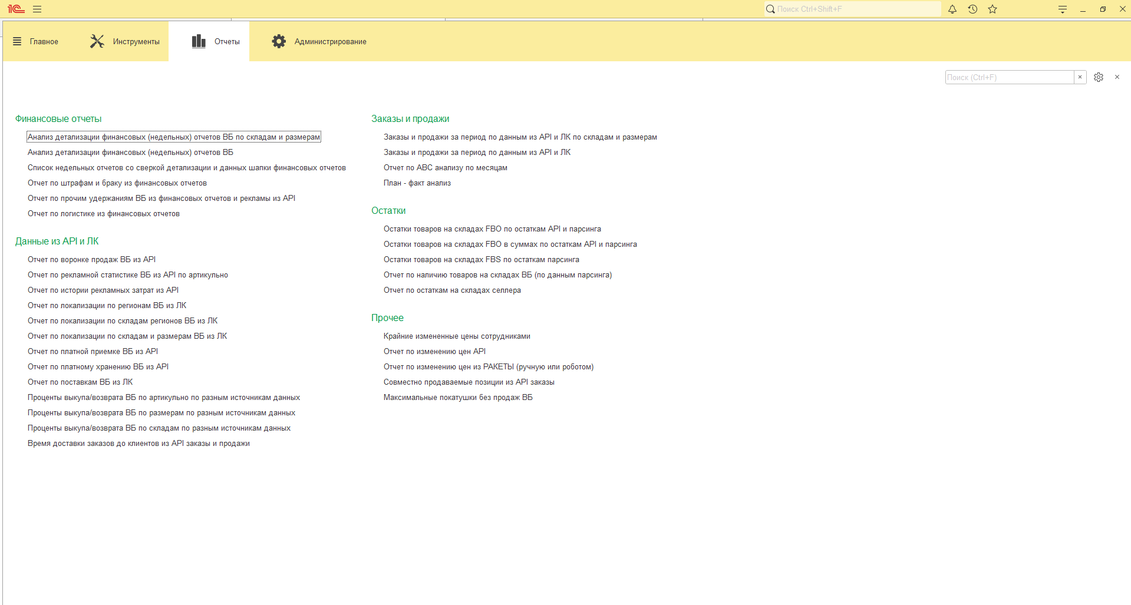The height and width of the screenshot is (605, 1131).
Task: Open Остатки товаров на складах FBO в суммах
Action: (x=510, y=244)
